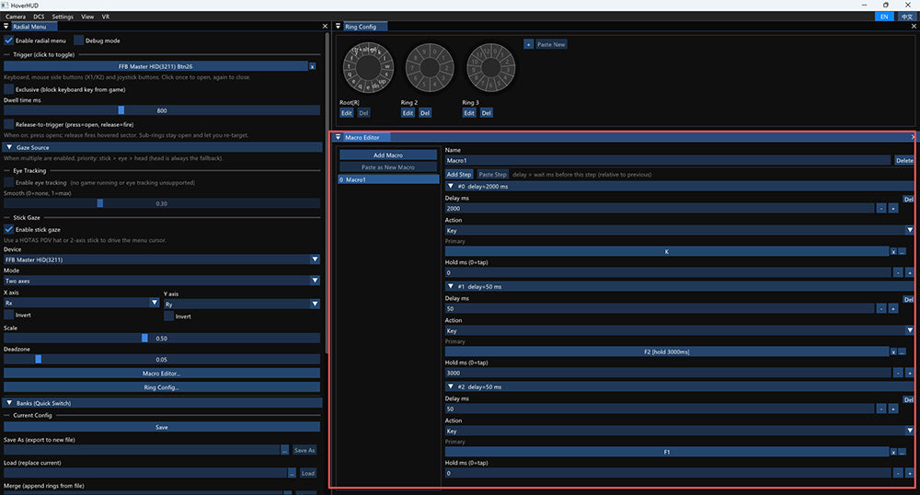Increase step #1 delay with plus button
Viewport: 920px width, 495px height.
893,309
